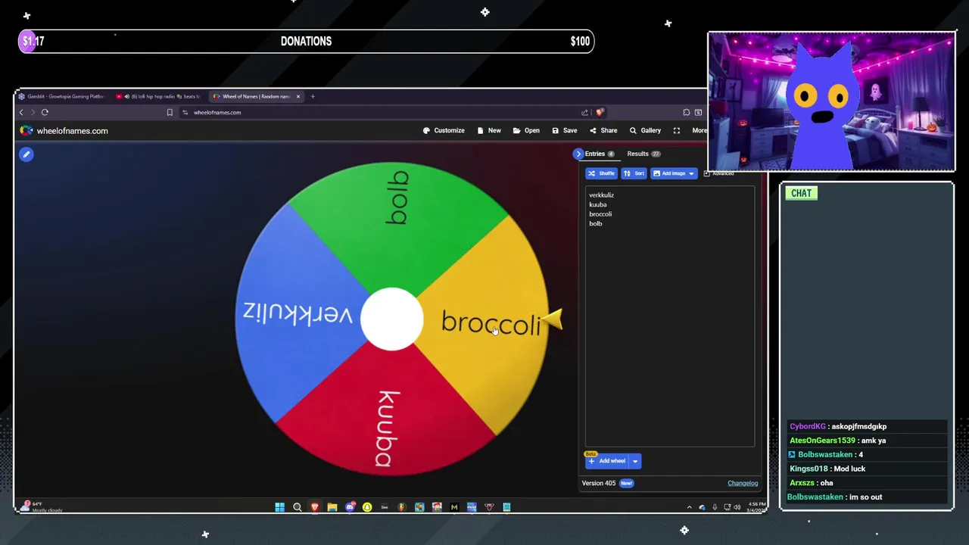Viewport: 969px width, 545px height.
Task: Click the wheelofnames.com logo
Action: tap(64, 131)
